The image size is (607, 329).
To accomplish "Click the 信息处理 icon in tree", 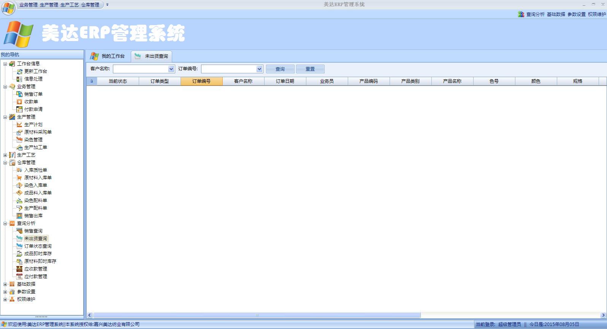I will tap(19, 79).
